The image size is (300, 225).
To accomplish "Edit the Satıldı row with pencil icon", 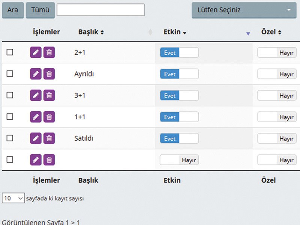I will (36, 138).
